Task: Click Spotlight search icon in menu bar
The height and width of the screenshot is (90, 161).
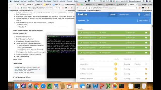Action: (x=143, y=1)
